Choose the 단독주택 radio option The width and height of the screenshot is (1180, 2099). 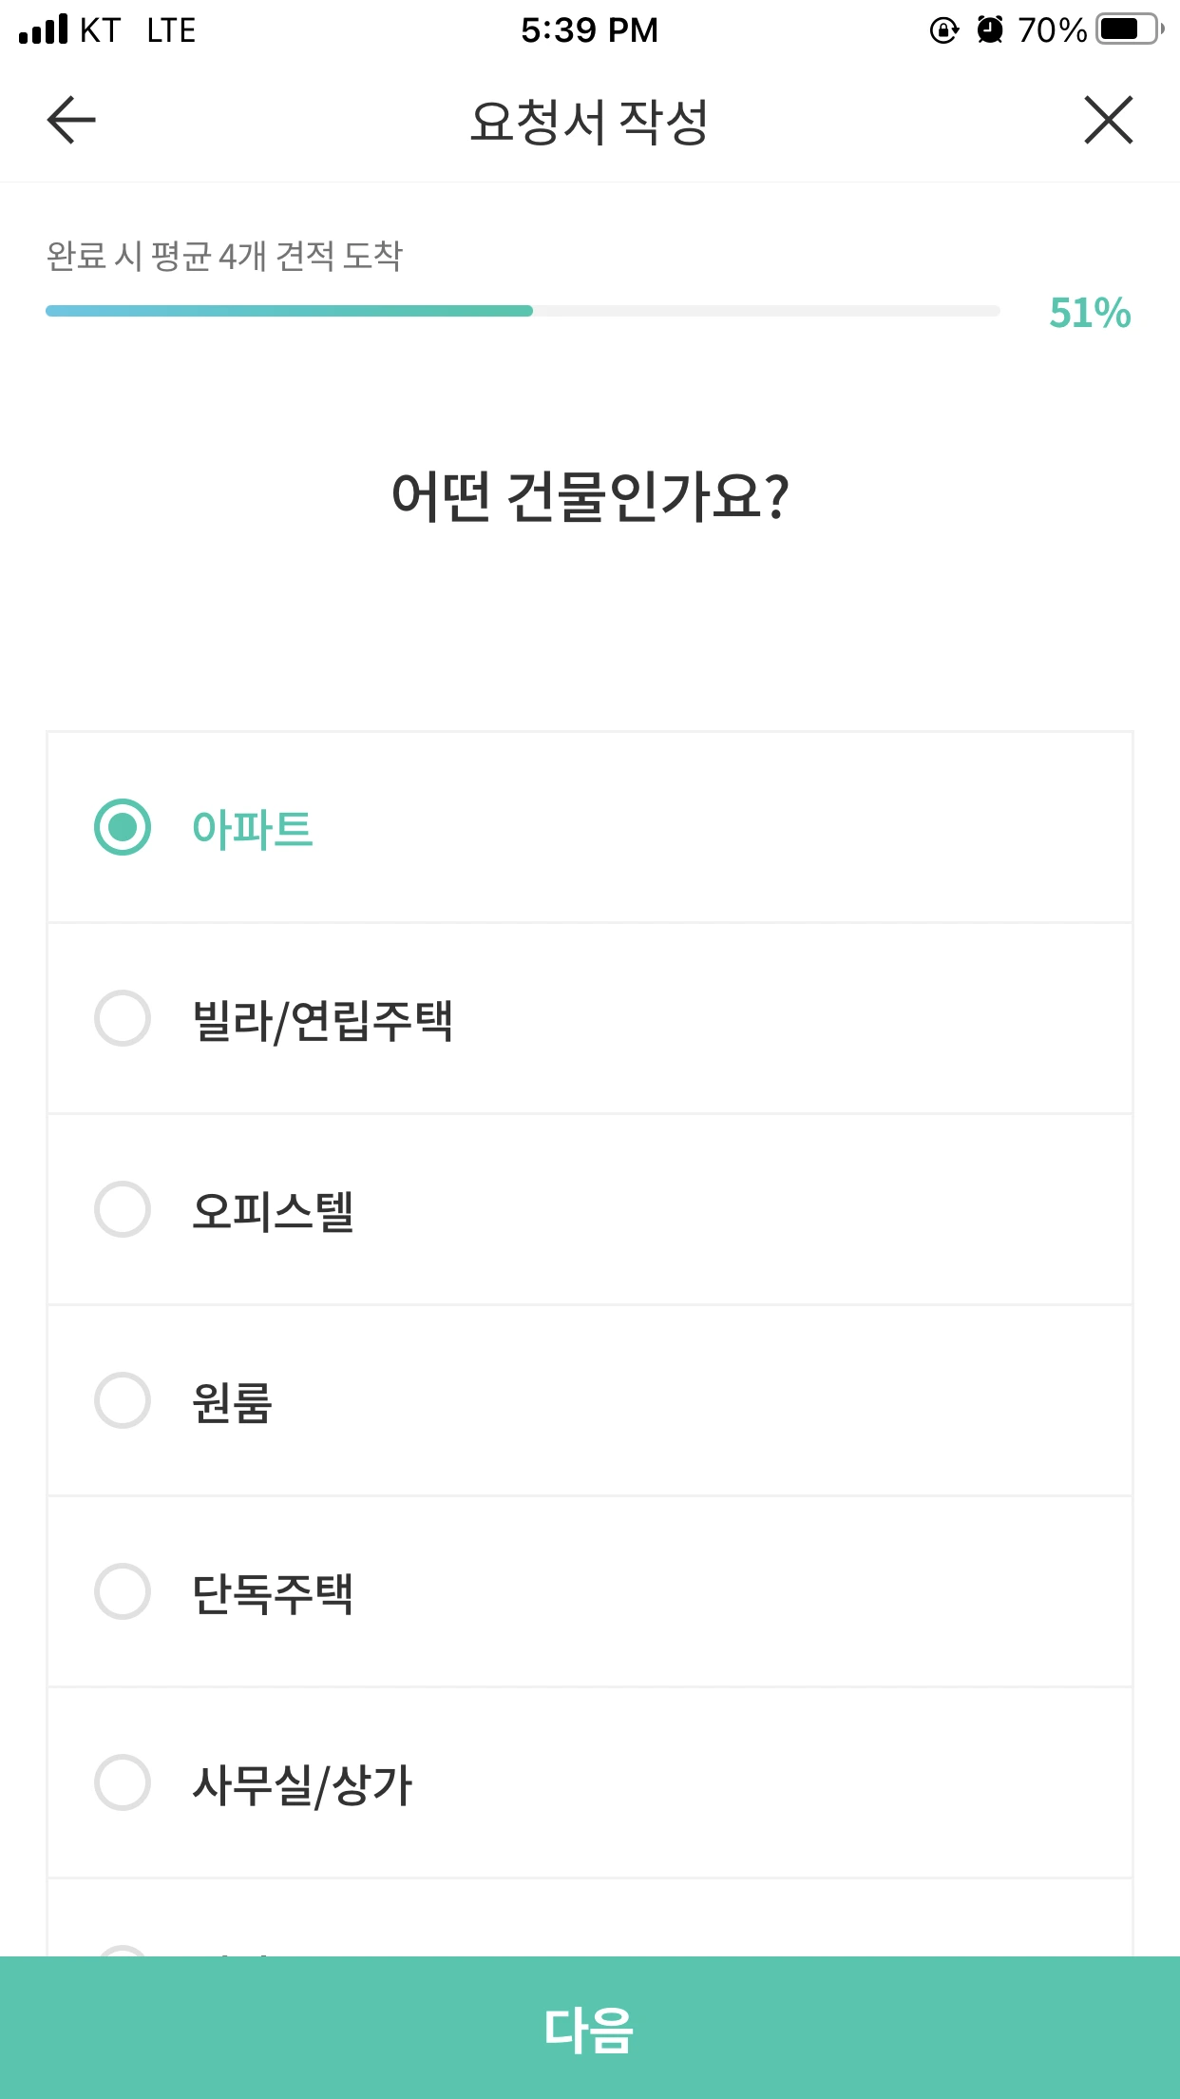tap(123, 1591)
